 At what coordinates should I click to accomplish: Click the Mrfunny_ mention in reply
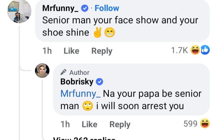point(80,94)
